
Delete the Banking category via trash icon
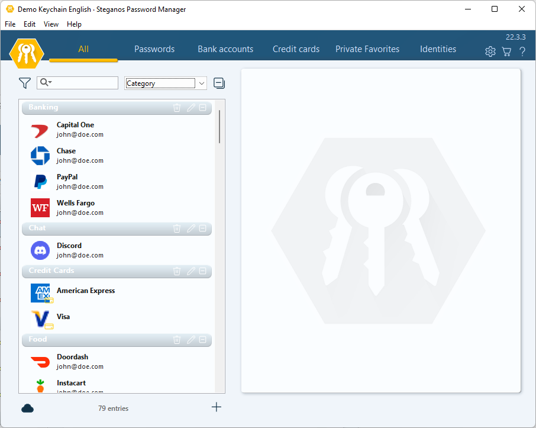177,108
